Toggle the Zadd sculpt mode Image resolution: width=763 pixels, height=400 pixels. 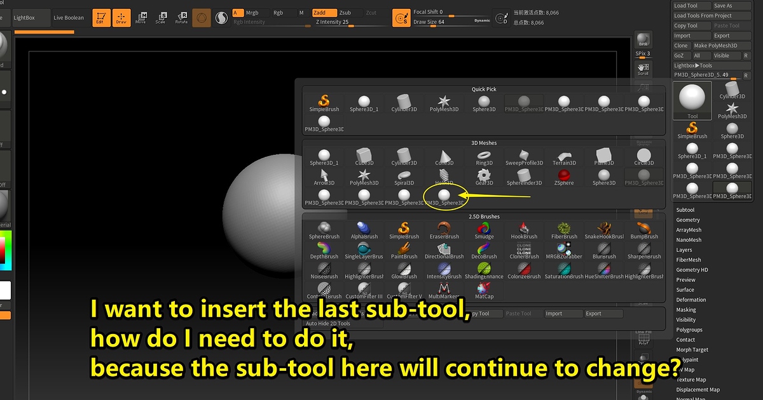(324, 13)
